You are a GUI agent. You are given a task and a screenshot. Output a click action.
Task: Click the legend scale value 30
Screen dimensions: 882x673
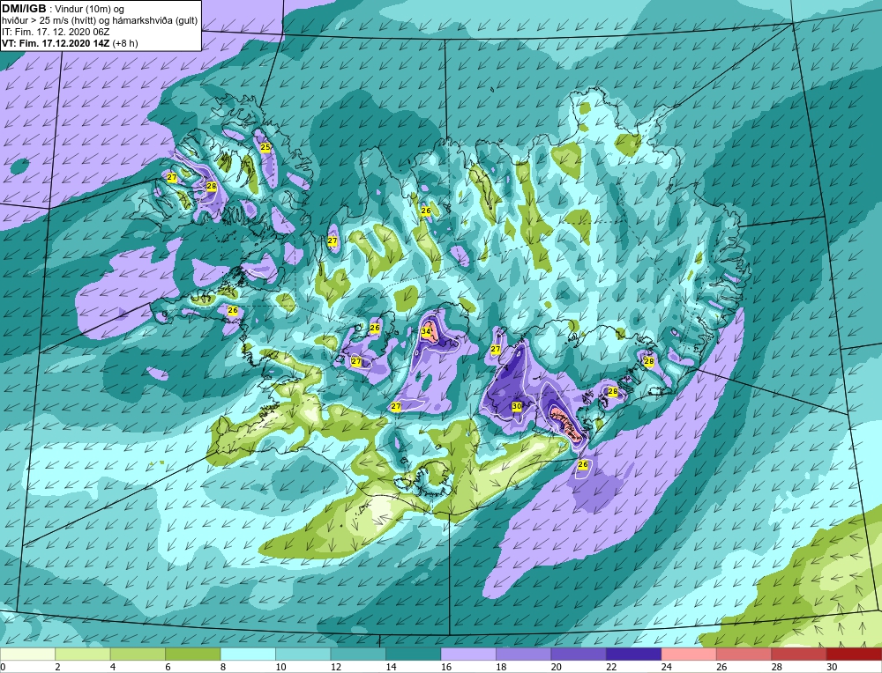(832, 667)
